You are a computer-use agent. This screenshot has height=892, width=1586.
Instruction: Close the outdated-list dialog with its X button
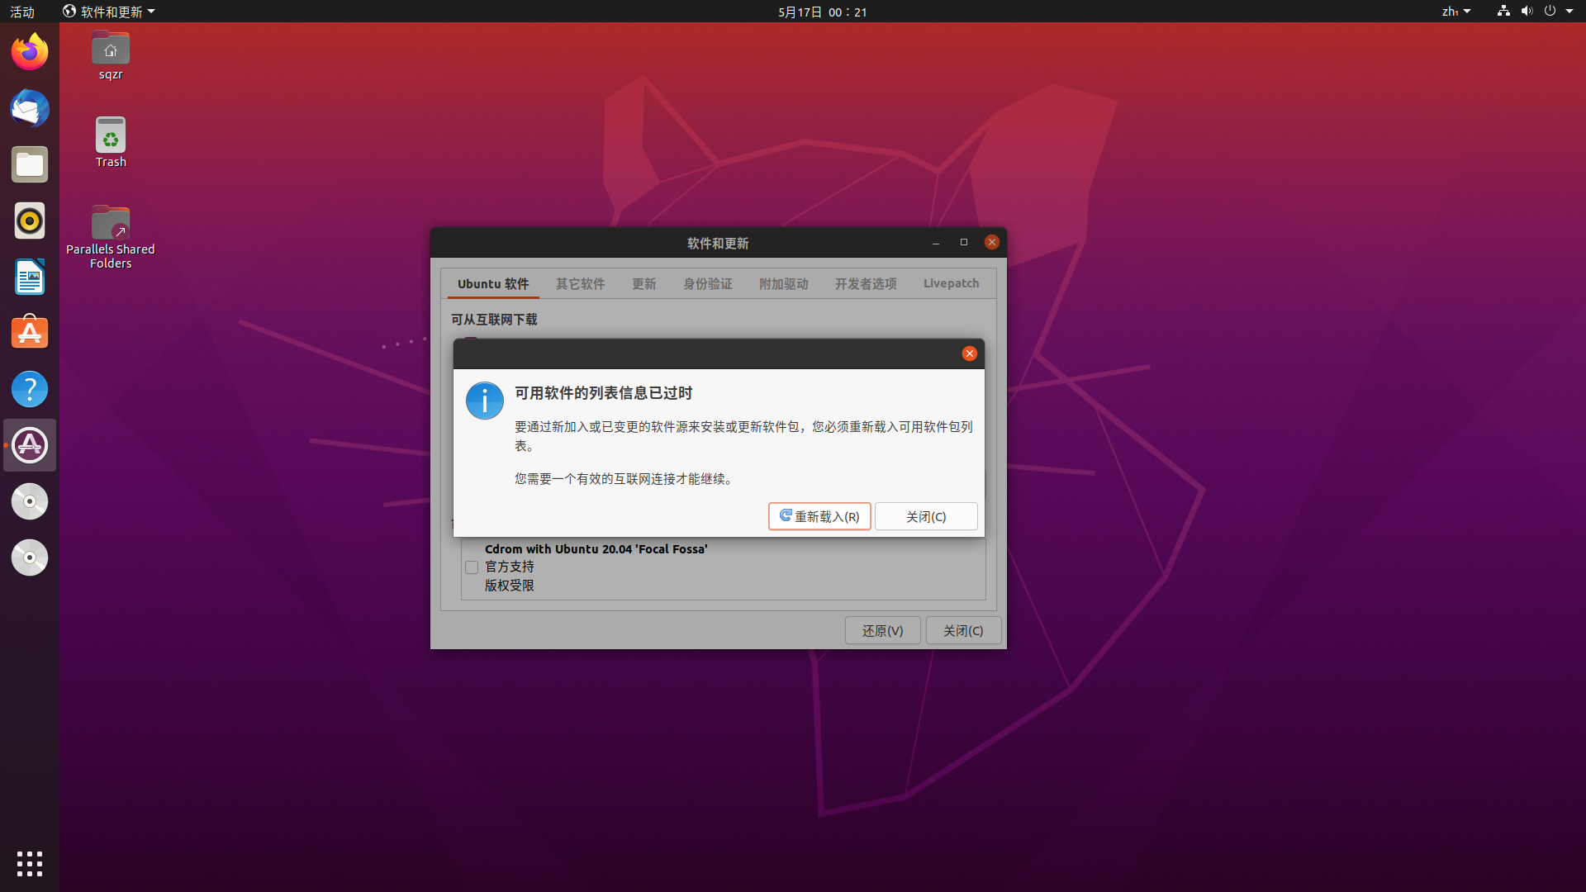pos(970,353)
